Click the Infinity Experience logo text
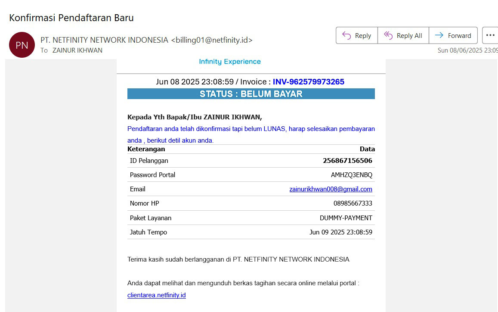Screen dimensions: 498x312 coord(230,62)
